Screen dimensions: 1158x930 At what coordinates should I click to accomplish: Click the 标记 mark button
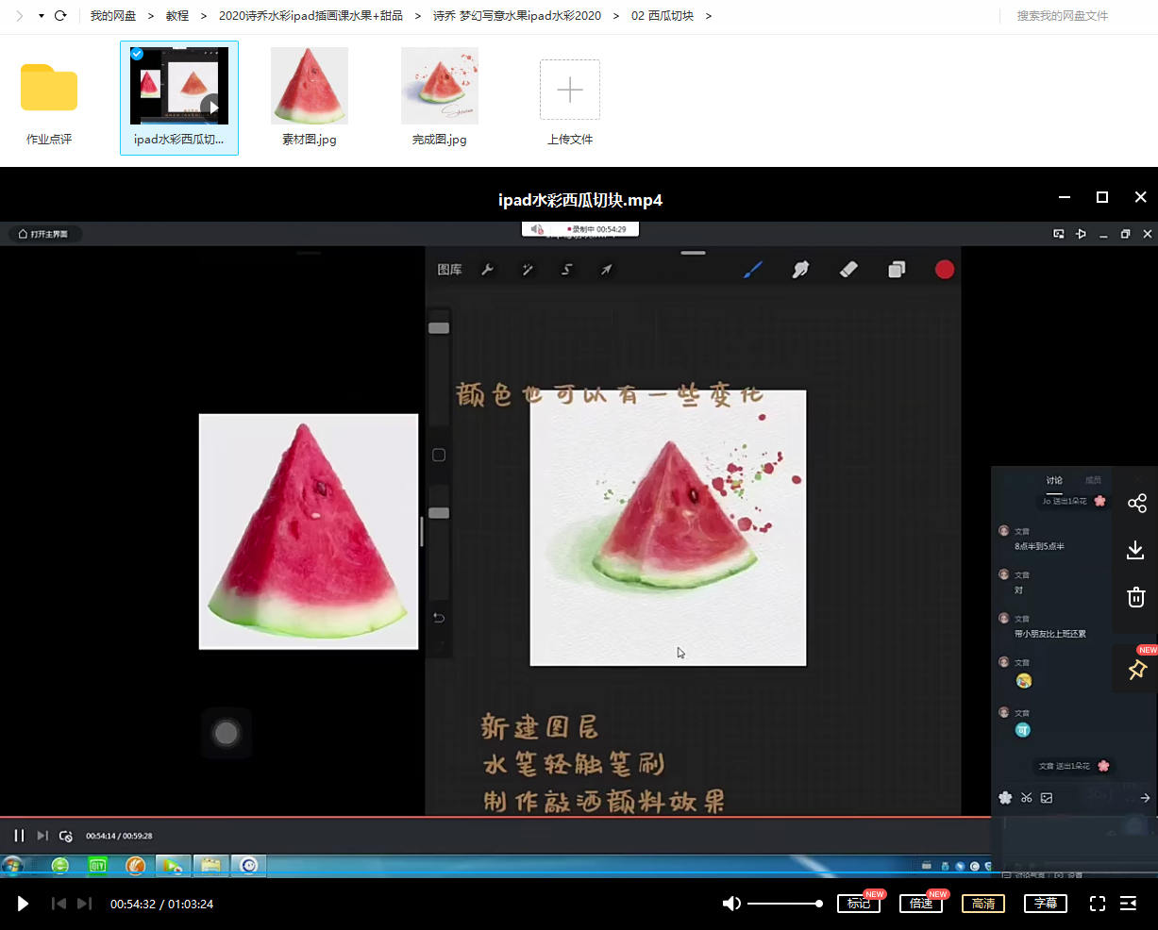pyautogui.click(x=858, y=904)
